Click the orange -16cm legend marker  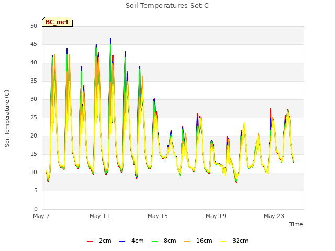(187, 242)
